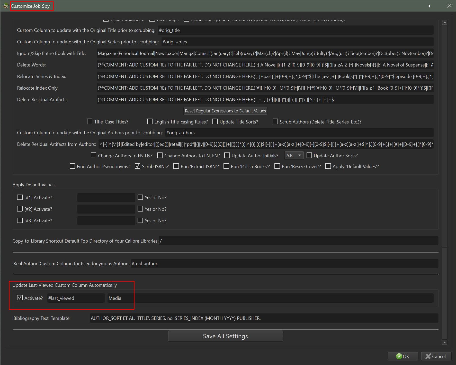Click the Cancel button
This screenshot has height=365, width=456.
click(436, 356)
